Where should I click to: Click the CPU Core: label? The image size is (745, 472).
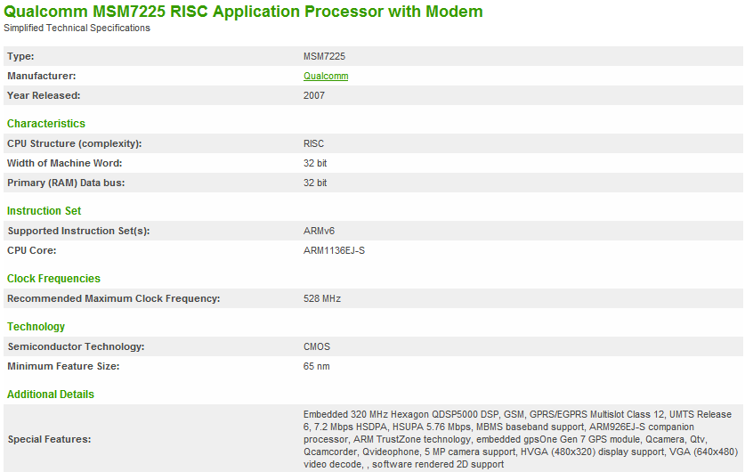click(x=32, y=250)
